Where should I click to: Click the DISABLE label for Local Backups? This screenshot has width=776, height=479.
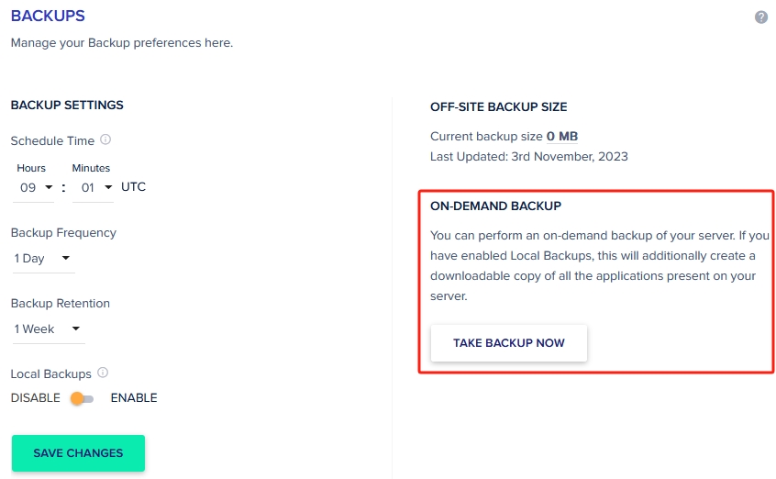coord(35,398)
